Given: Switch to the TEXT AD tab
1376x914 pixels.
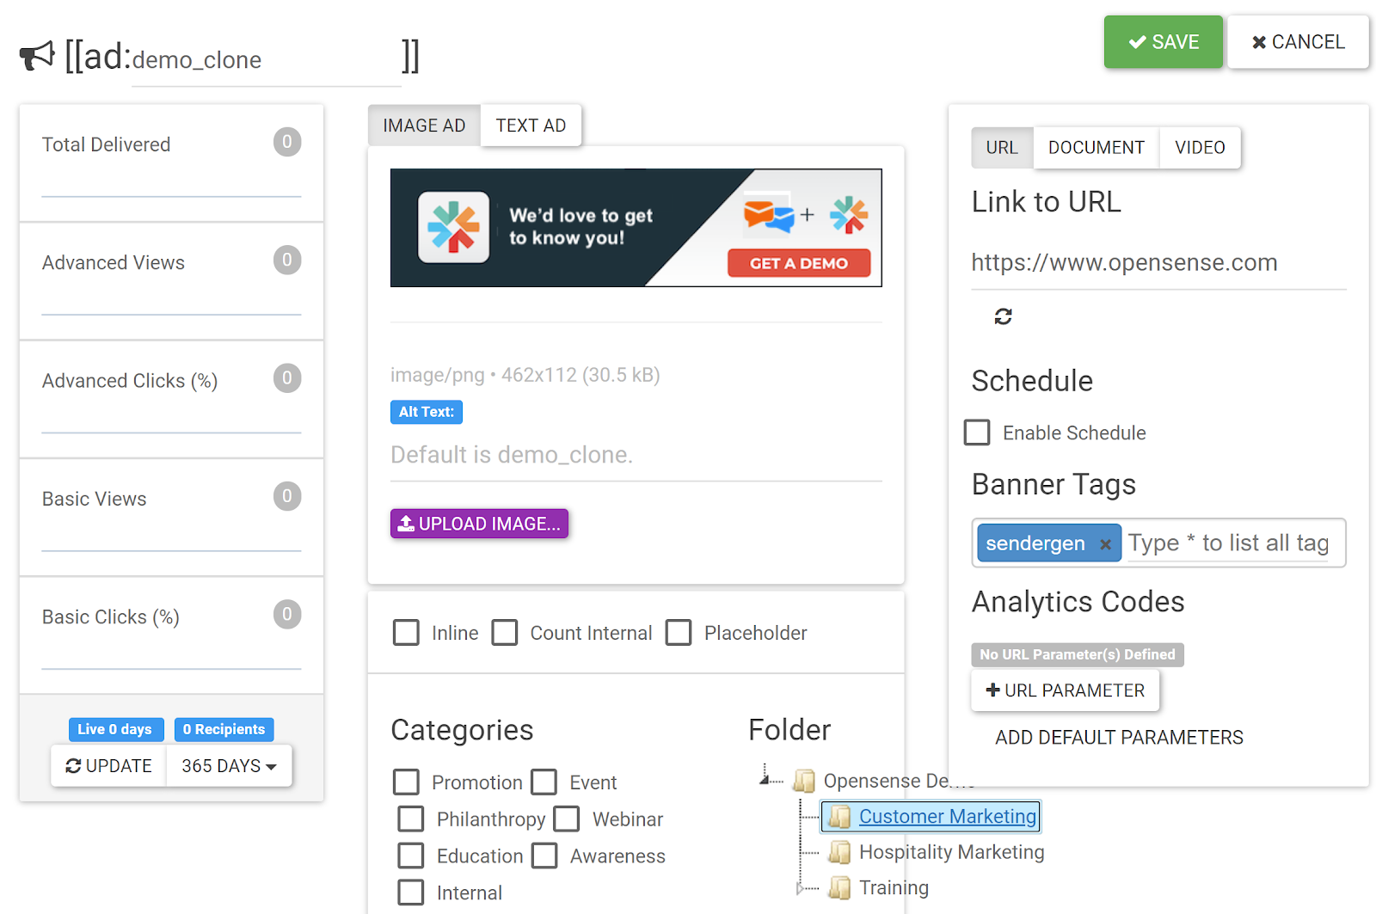Looking at the screenshot, I should [x=531, y=126].
